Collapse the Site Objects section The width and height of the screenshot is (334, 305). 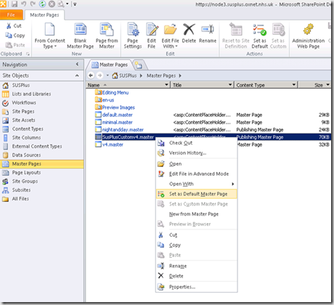click(77, 76)
